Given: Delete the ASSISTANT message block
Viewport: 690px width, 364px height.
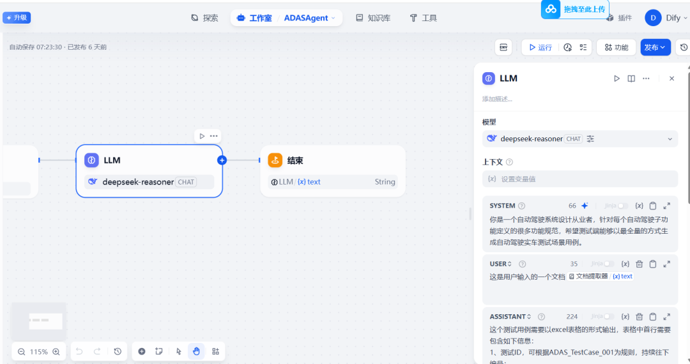Looking at the screenshot, I should click(x=640, y=317).
